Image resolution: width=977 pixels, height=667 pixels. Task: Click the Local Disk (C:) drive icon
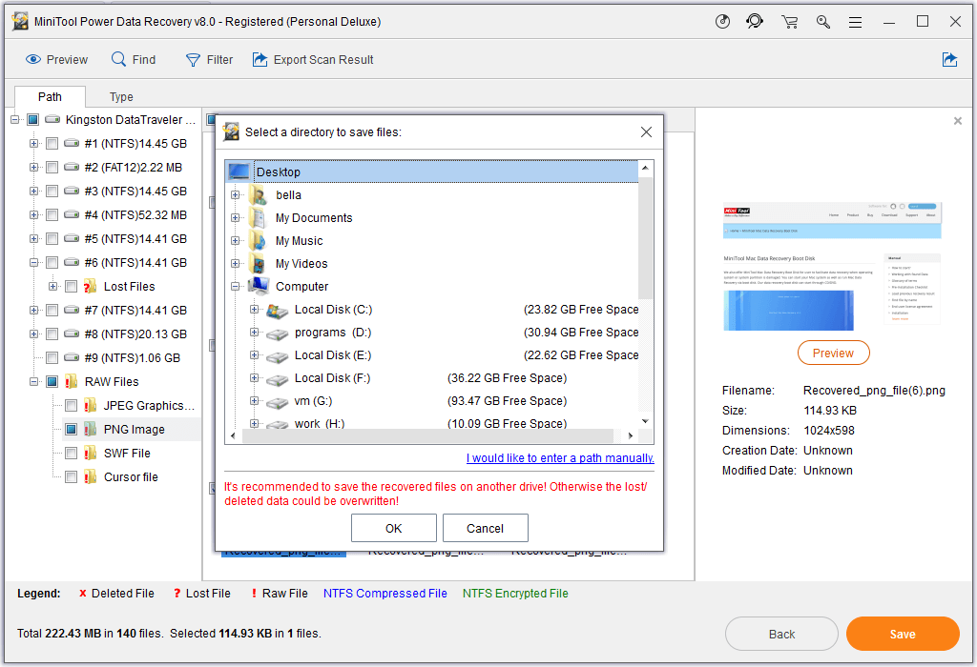[277, 310]
